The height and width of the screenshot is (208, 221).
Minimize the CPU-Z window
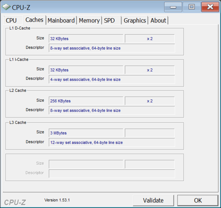pos(173,7)
